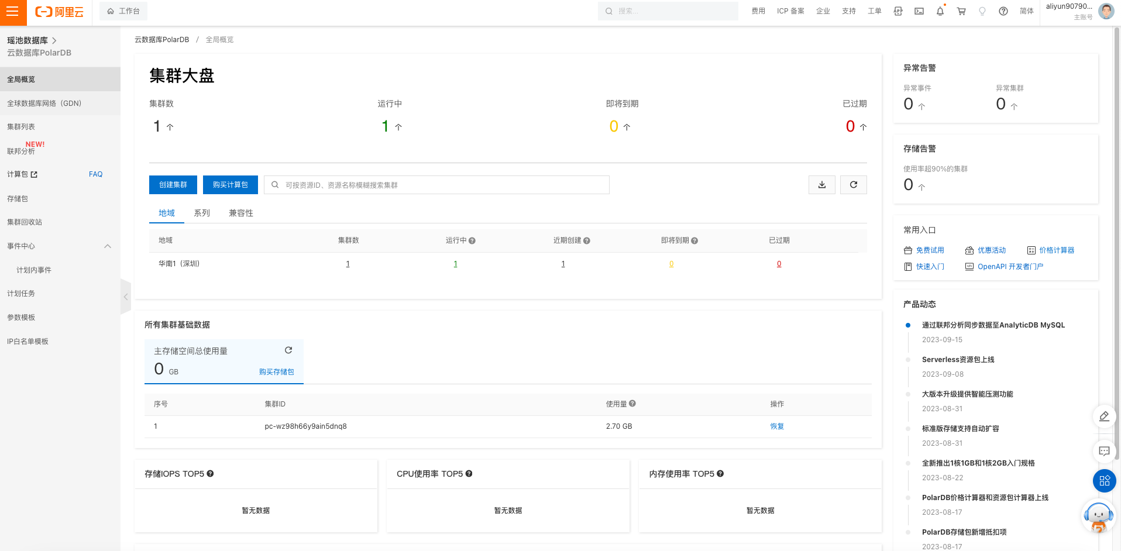Image resolution: width=1121 pixels, height=551 pixels.
Task: Click the light bulb tips icon
Action: 982,11
